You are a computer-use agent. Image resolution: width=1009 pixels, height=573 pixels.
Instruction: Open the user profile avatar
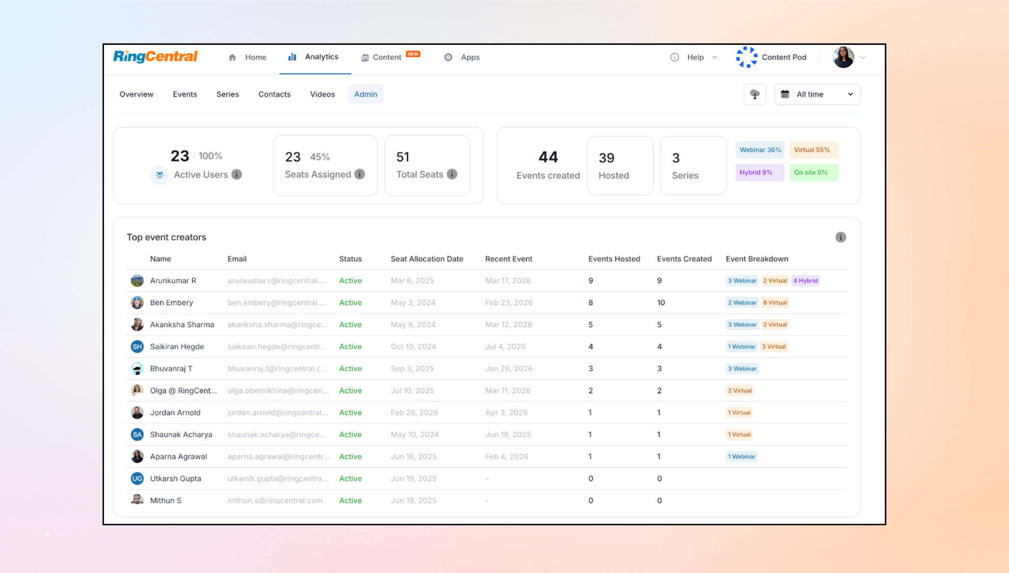click(843, 57)
